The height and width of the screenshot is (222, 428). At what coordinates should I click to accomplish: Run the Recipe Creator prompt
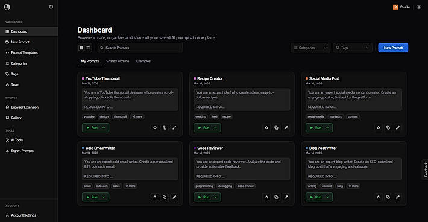203,128
